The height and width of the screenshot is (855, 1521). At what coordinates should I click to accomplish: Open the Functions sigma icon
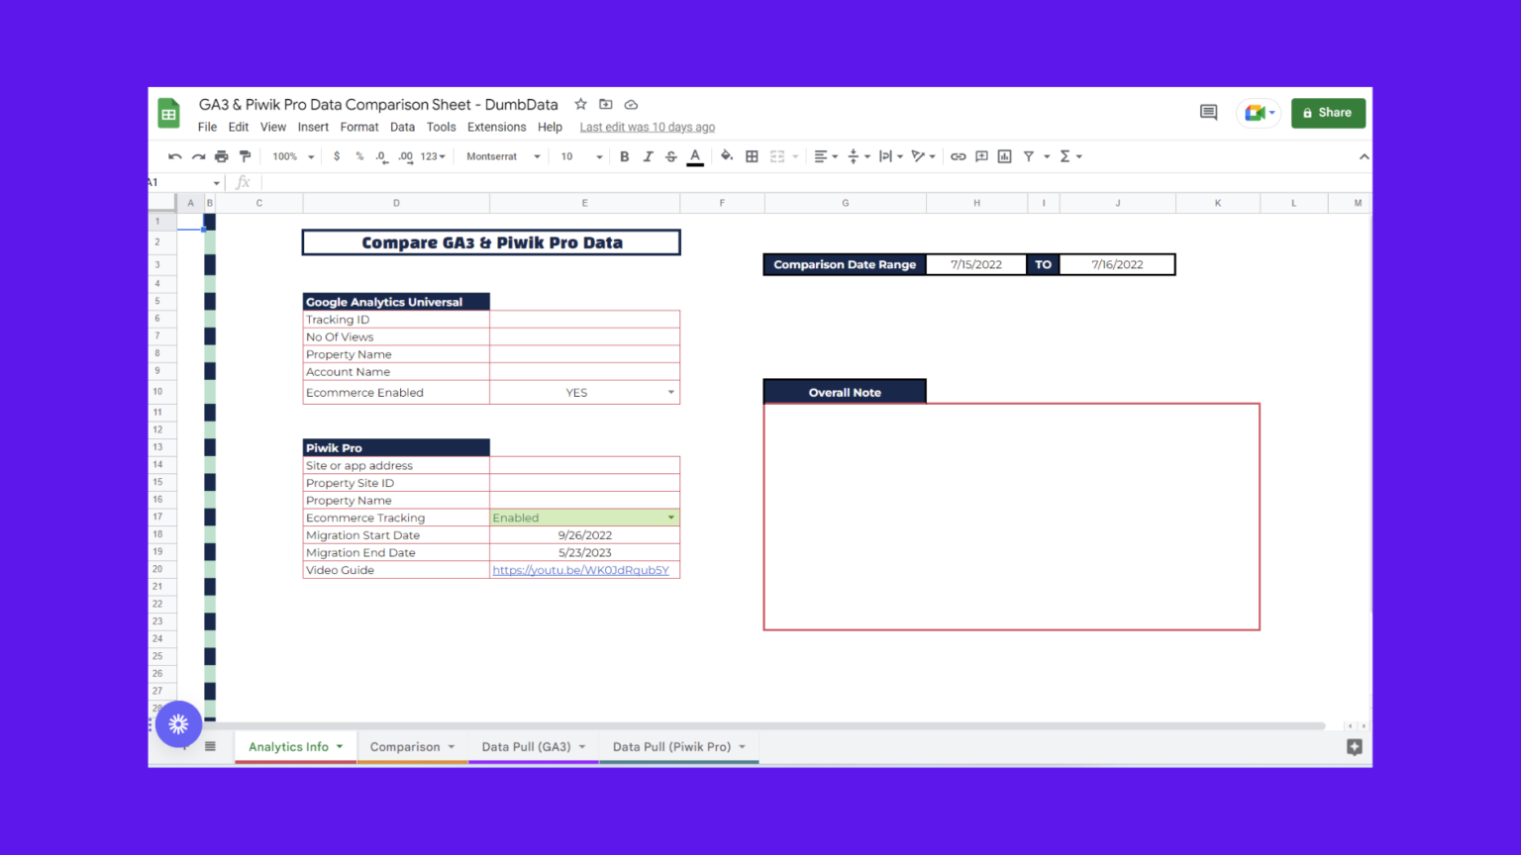click(1066, 155)
